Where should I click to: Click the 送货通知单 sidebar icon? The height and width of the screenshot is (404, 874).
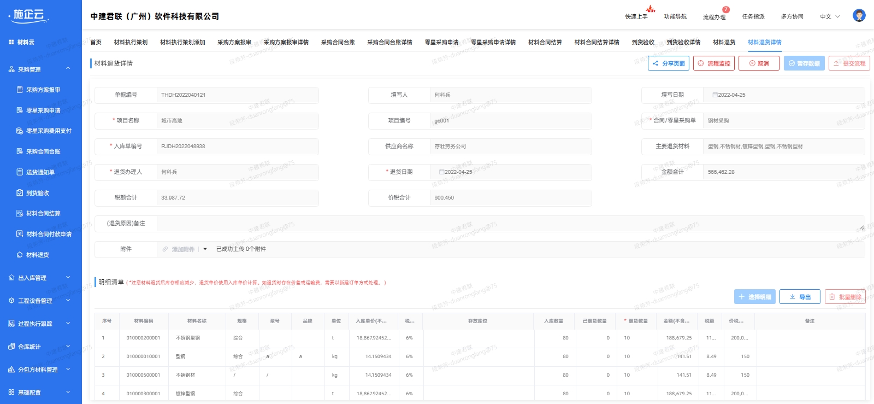point(20,172)
